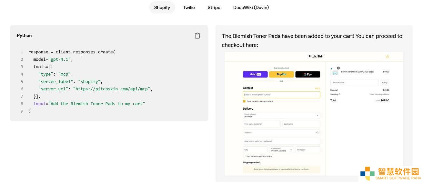Image resolution: width=423 pixels, height=182 pixels.
Task: Pay with the Shop Pay button
Action: click(x=255, y=74)
